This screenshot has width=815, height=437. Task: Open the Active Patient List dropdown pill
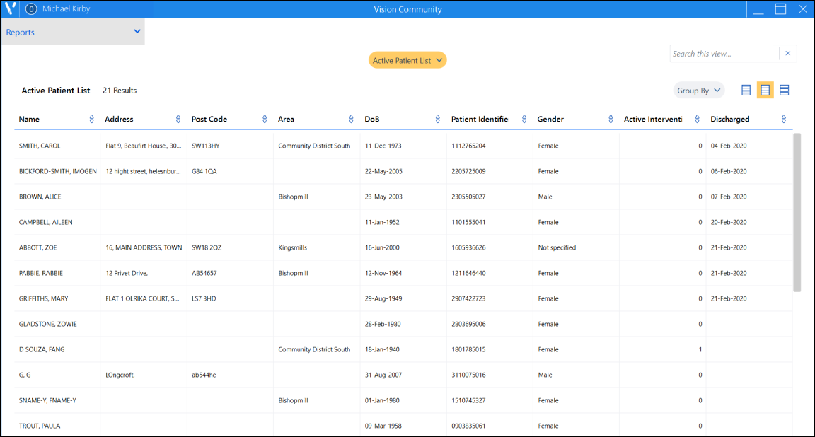(x=407, y=60)
